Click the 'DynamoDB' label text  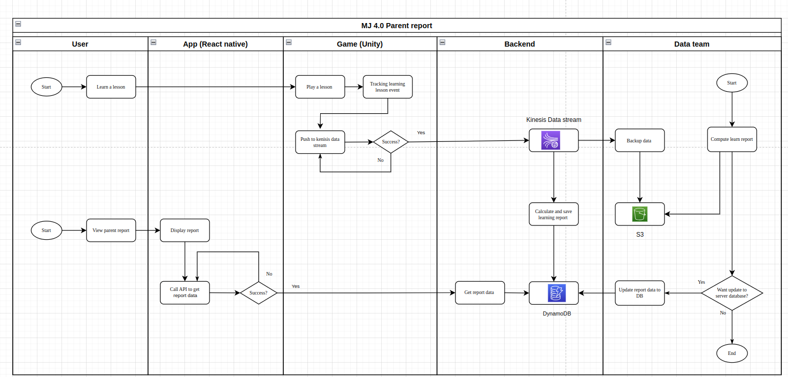pyautogui.click(x=557, y=313)
